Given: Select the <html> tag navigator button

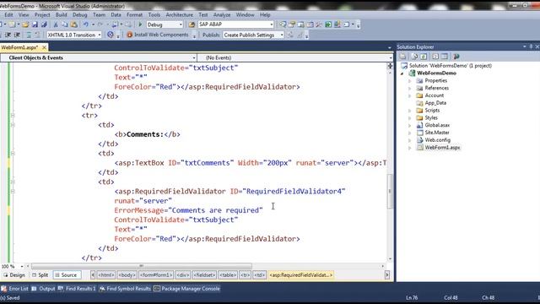Looking at the screenshot, I should point(106,275).
